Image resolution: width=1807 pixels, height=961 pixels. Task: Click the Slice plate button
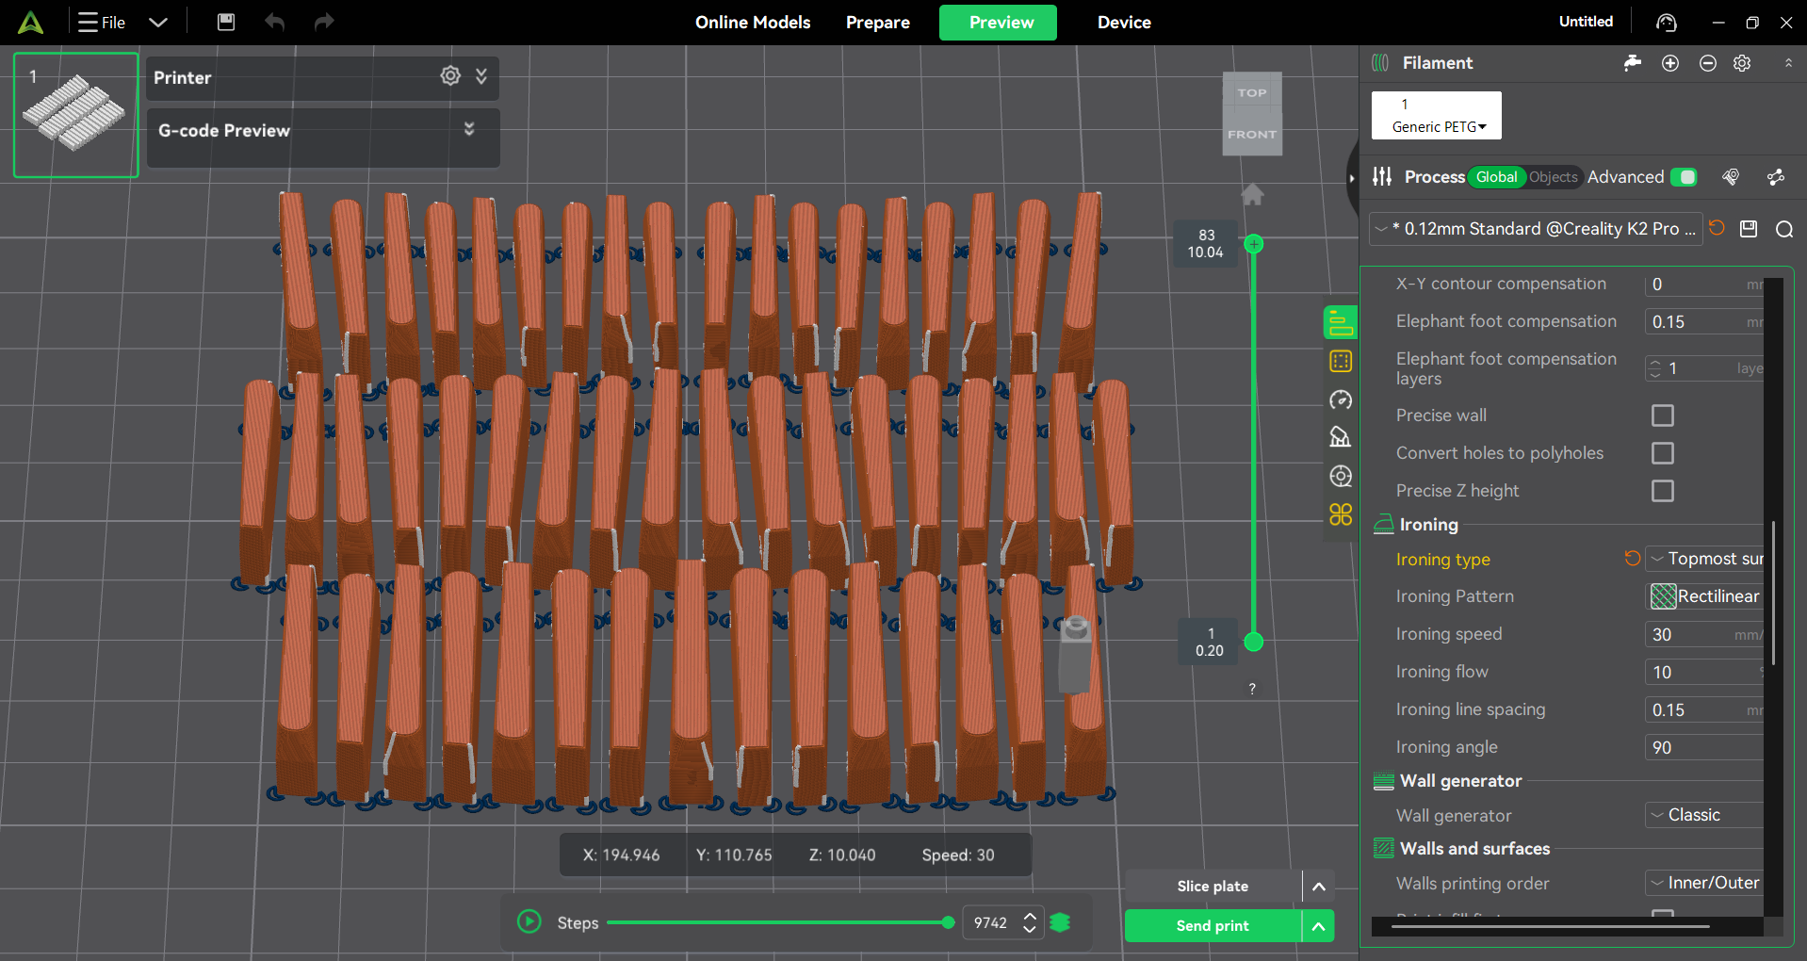[x=1213, y=887]
